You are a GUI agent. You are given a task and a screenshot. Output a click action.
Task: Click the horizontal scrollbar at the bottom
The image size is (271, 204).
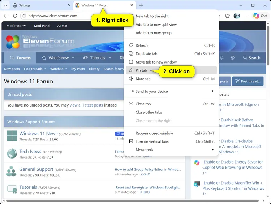click(132, 201)
